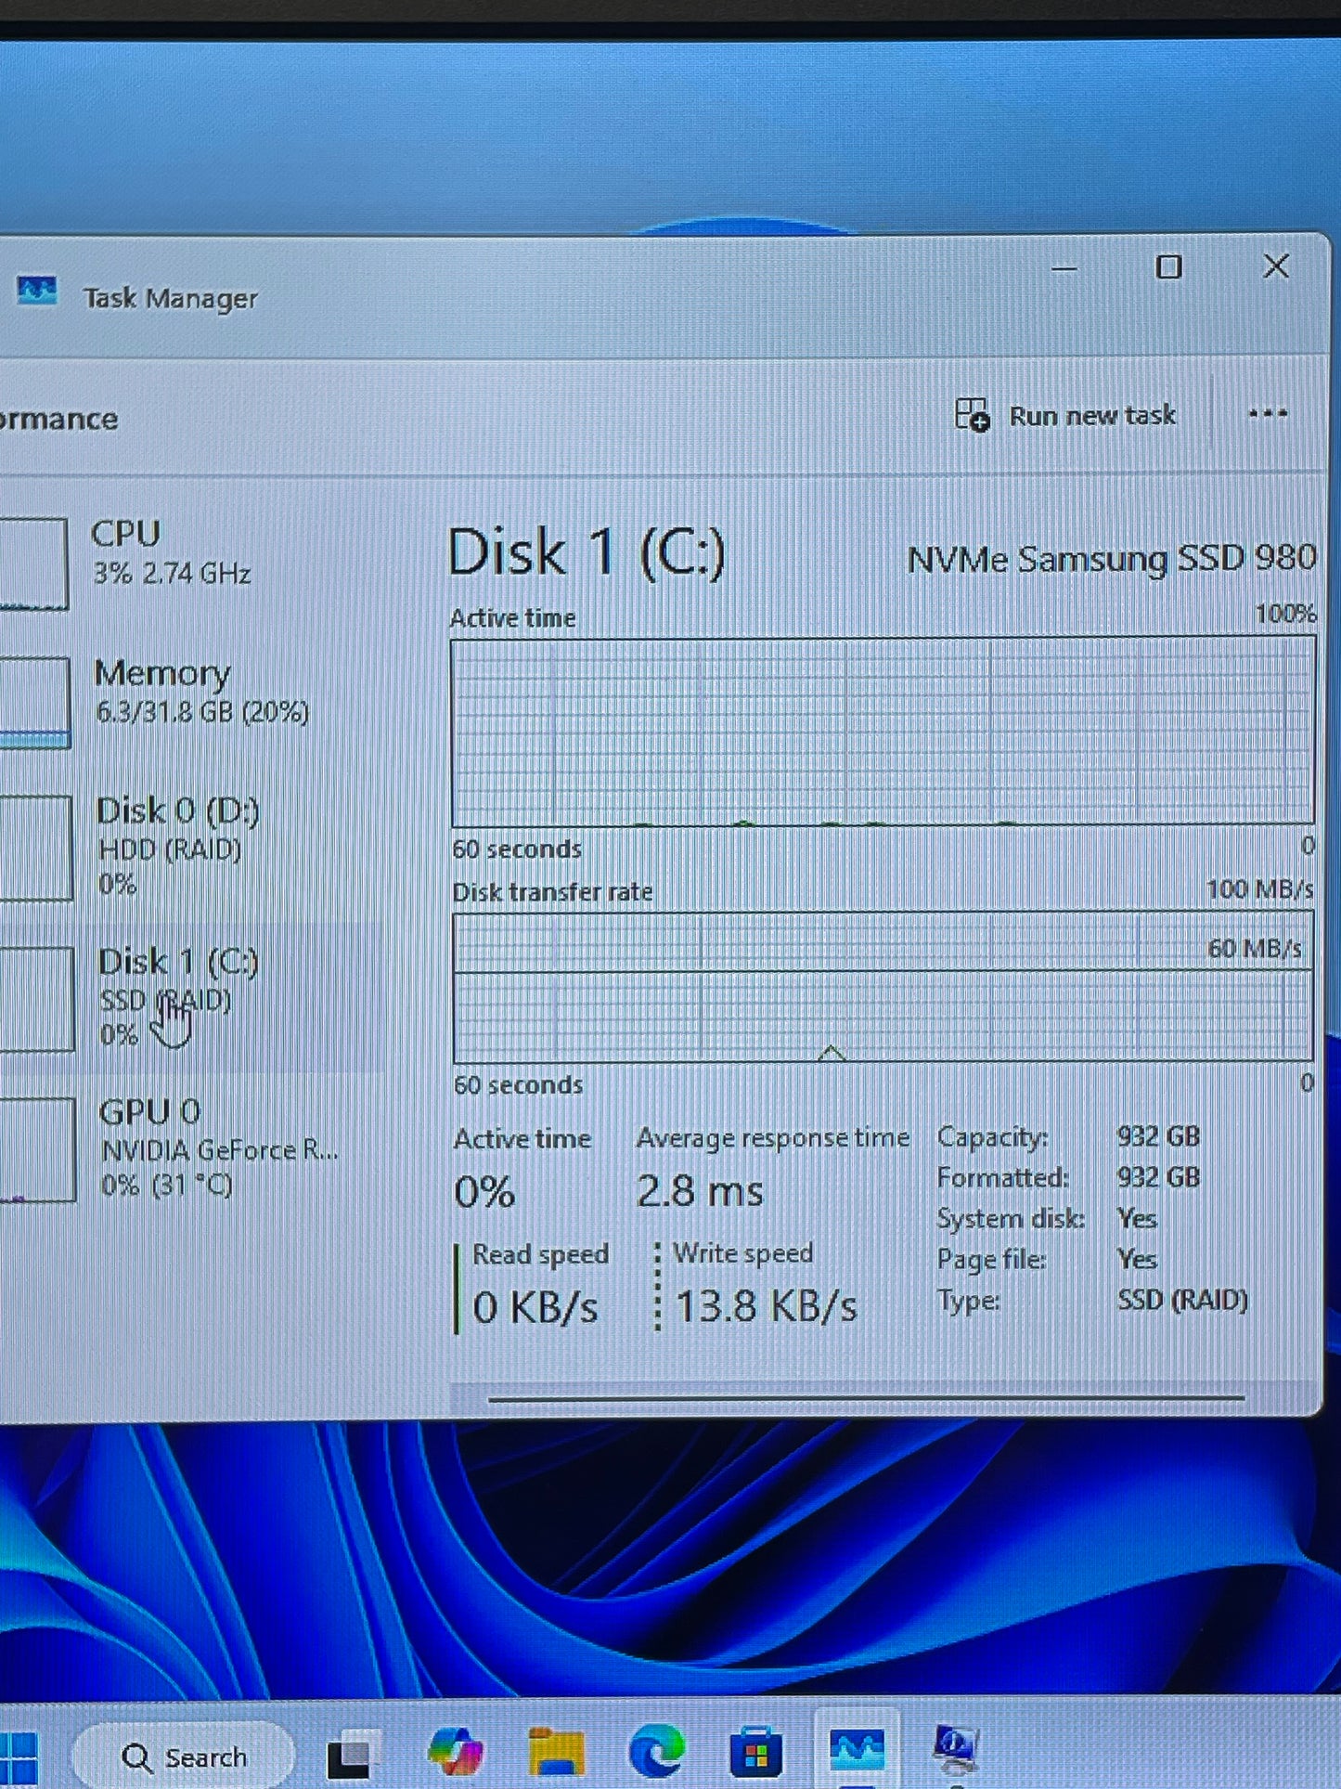1341x1789 pixels.
Task: Open Copilot from the taskbar
Action: pyautogui.click(x=456, y=1752)
